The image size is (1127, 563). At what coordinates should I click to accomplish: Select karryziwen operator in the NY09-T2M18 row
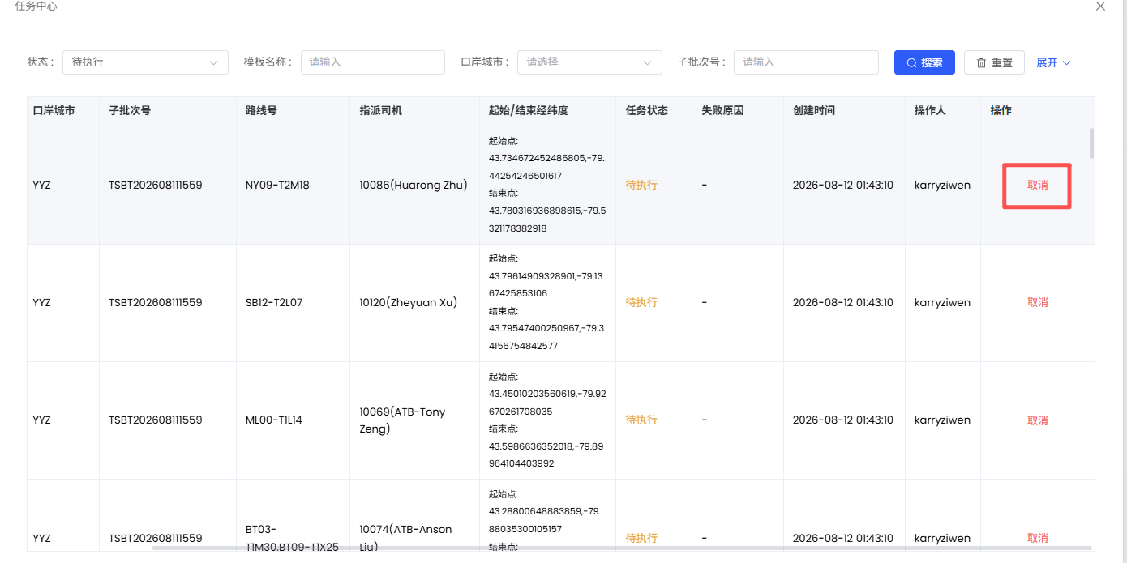942,185
